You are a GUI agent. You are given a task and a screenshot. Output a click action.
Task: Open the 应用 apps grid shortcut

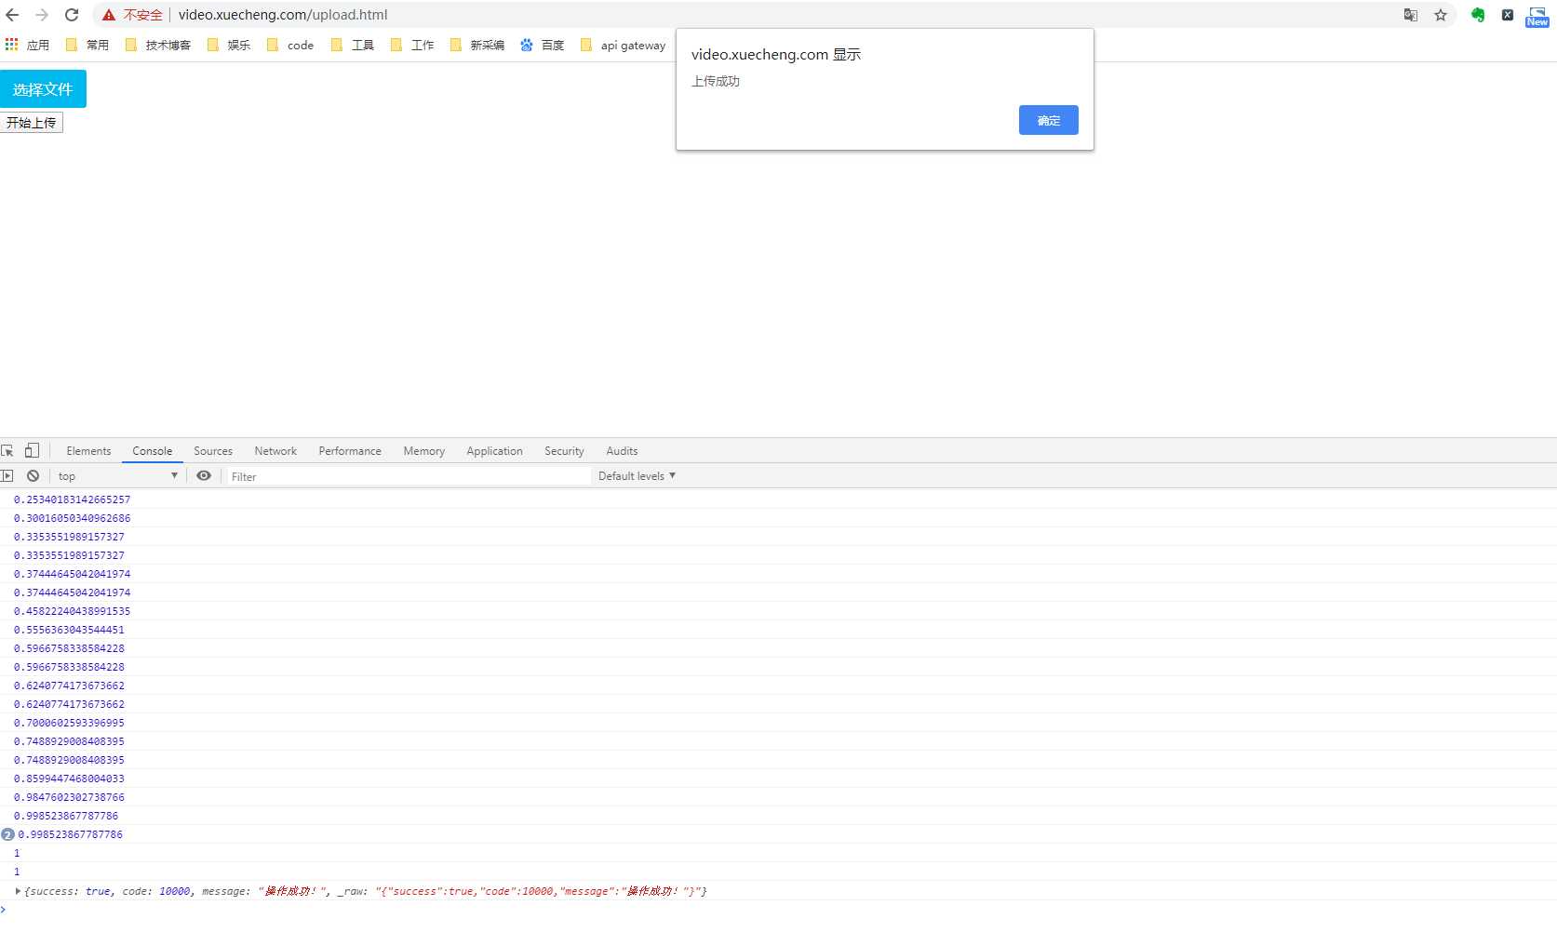[x=27, y=45]
